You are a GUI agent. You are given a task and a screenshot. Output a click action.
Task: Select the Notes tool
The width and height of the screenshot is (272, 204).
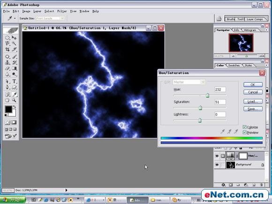coord(8,94)
